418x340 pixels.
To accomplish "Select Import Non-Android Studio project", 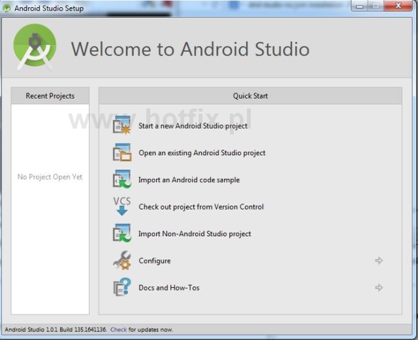I will coord(195,234).
